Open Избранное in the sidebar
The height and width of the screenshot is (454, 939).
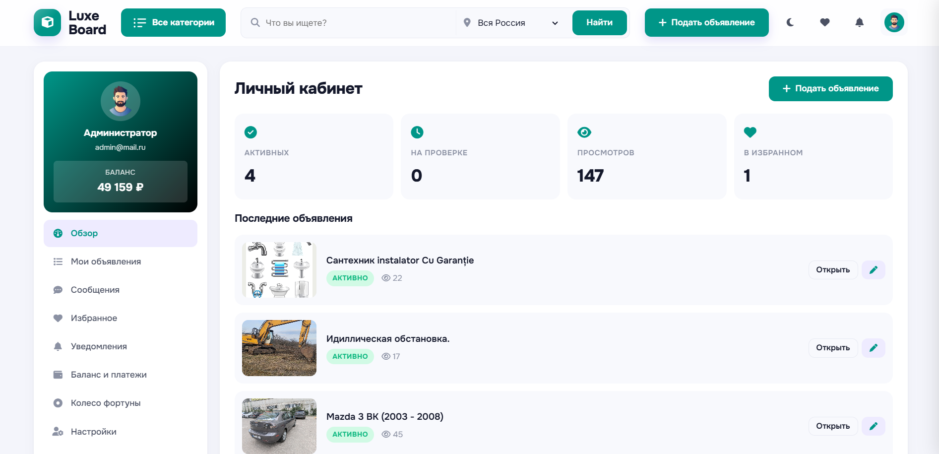coord(121,318)
